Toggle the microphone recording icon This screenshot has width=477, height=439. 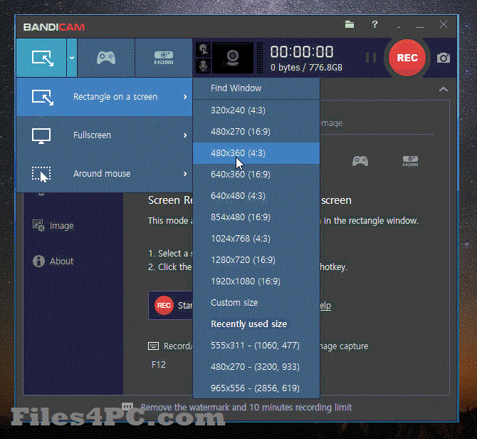coord(204,66)
